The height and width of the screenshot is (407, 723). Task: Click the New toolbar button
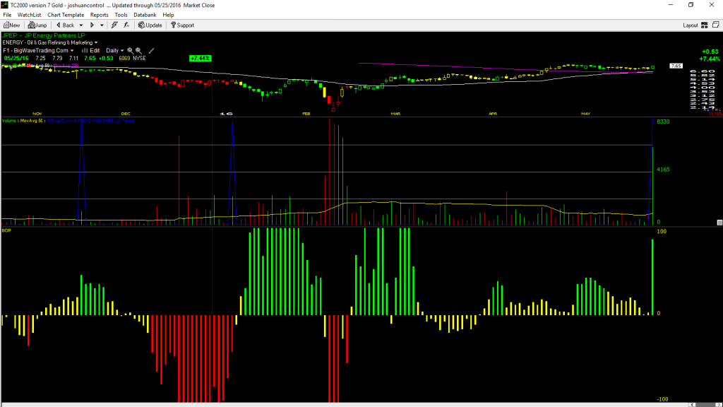[11, 25]
